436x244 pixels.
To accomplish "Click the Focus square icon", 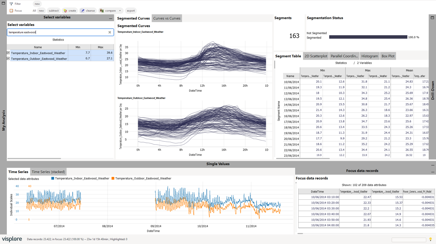I will 11,11.
